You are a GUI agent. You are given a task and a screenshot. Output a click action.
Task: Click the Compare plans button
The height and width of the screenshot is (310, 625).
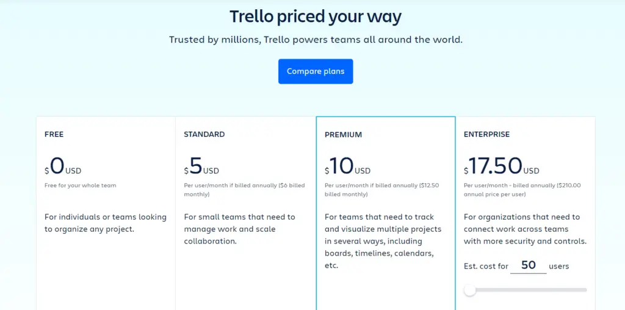(316, 71)
